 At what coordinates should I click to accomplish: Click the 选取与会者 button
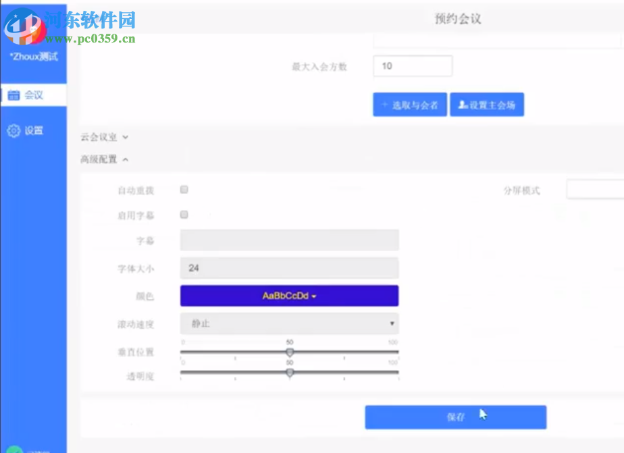tap(410, 104)
